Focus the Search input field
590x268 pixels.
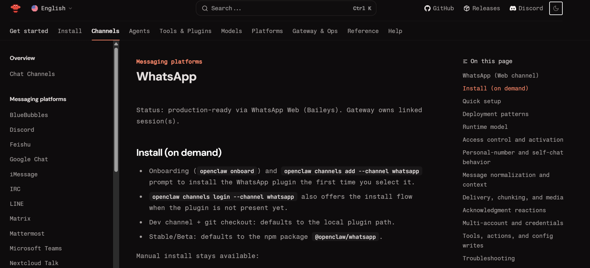pos(286,8)
